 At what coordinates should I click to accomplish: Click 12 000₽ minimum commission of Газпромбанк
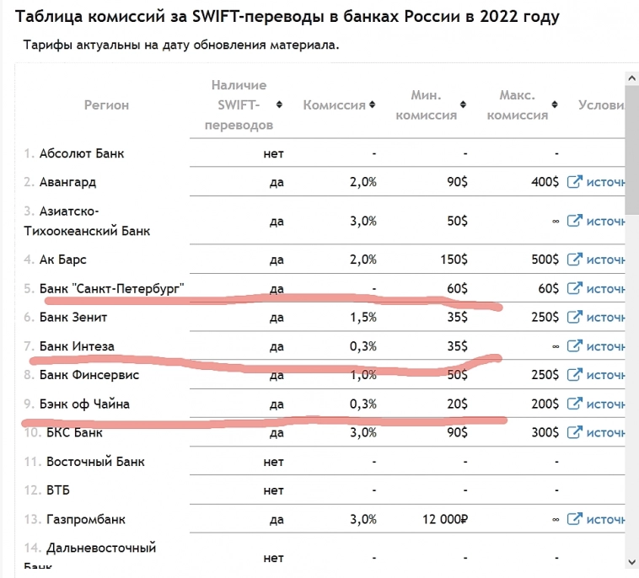pos(445,519)
